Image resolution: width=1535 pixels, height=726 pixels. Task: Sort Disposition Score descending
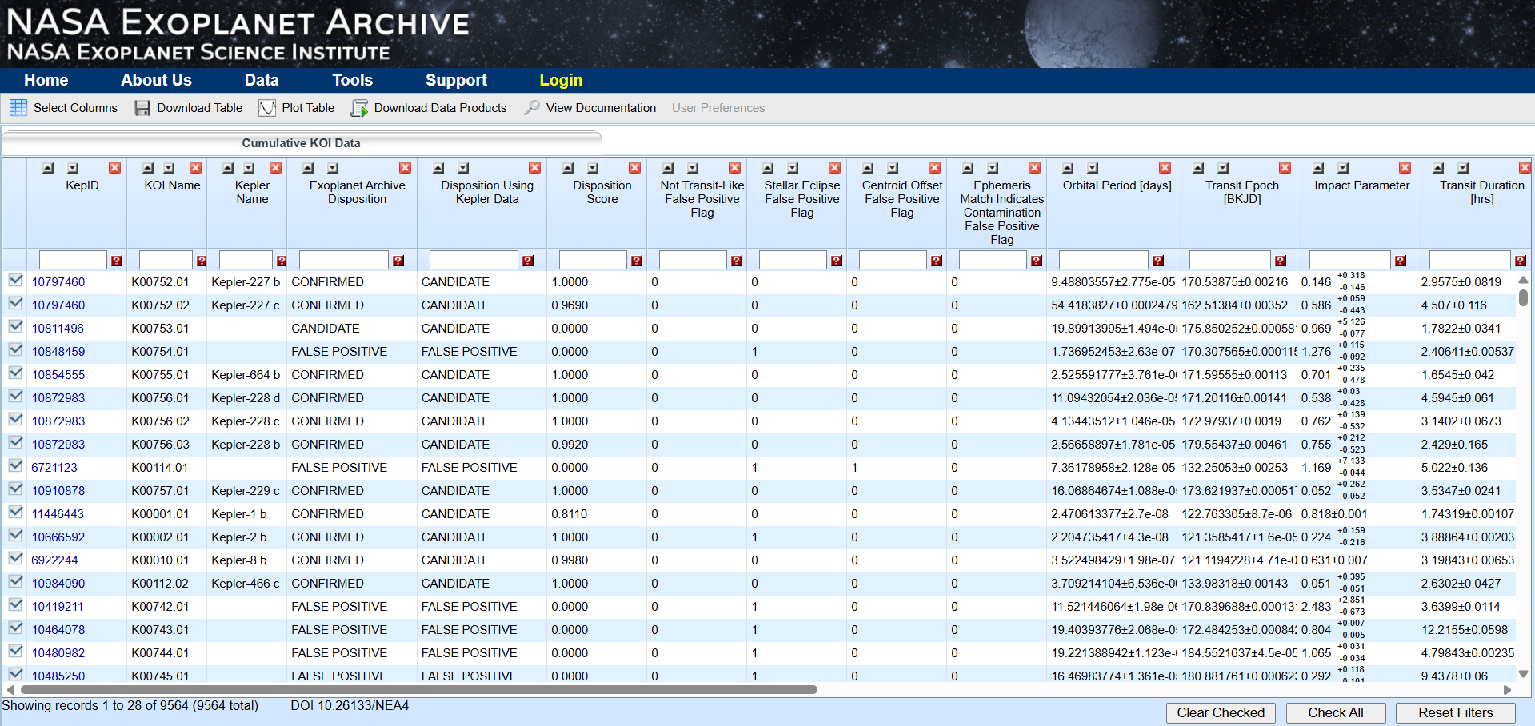tap(593, 168)
